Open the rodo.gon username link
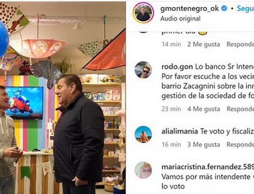Screen dimensions: 254x194 click(x=177, y=67)
